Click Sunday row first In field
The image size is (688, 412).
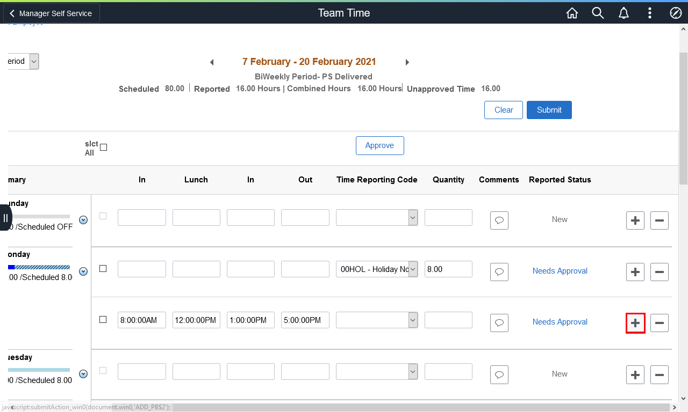[x=142, y=217]
